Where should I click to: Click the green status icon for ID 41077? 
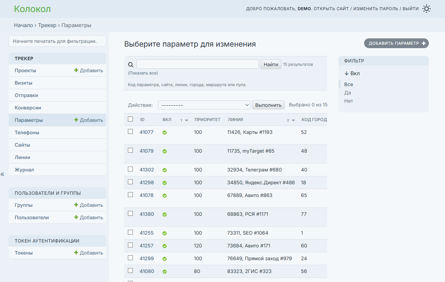click(x=165, y=132)
